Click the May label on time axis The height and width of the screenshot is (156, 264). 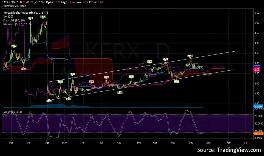point(65,143)
